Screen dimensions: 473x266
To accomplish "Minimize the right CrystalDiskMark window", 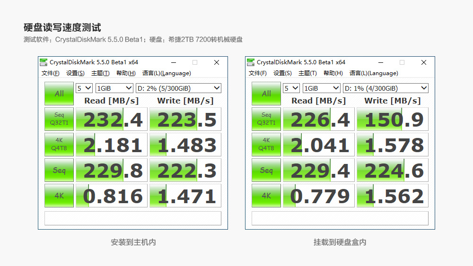I will (x=381, y=62).
